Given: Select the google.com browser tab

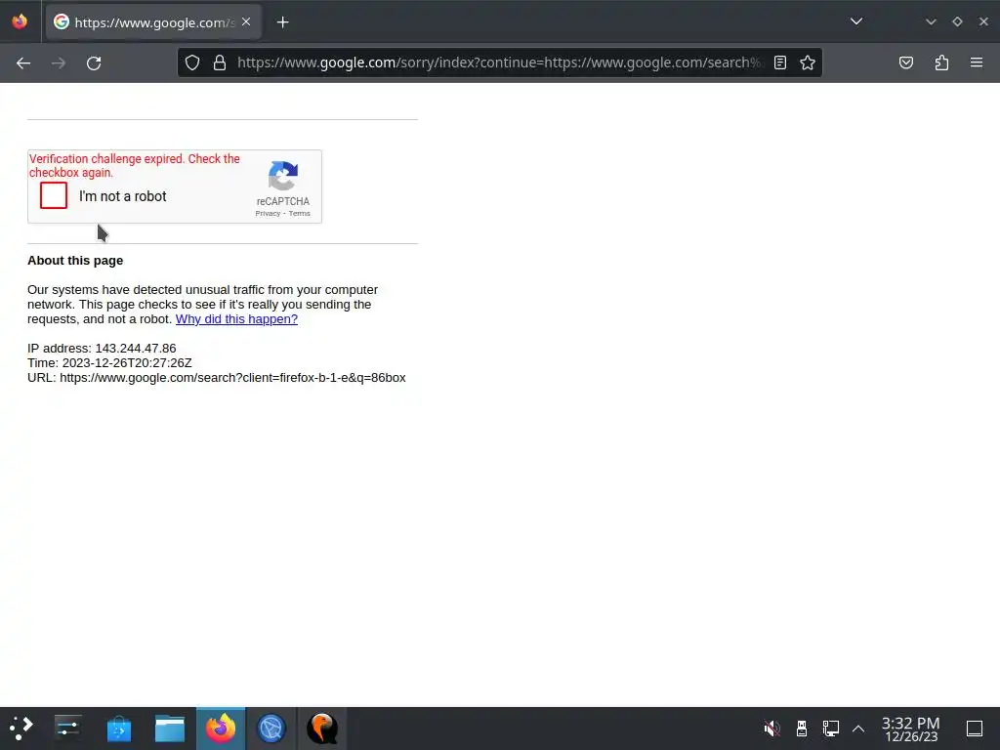Looking at the screenshot, I should point(153,22).
